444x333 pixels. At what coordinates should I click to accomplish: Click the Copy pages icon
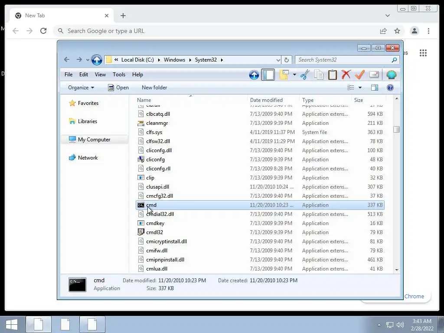(x=319, y=75)
